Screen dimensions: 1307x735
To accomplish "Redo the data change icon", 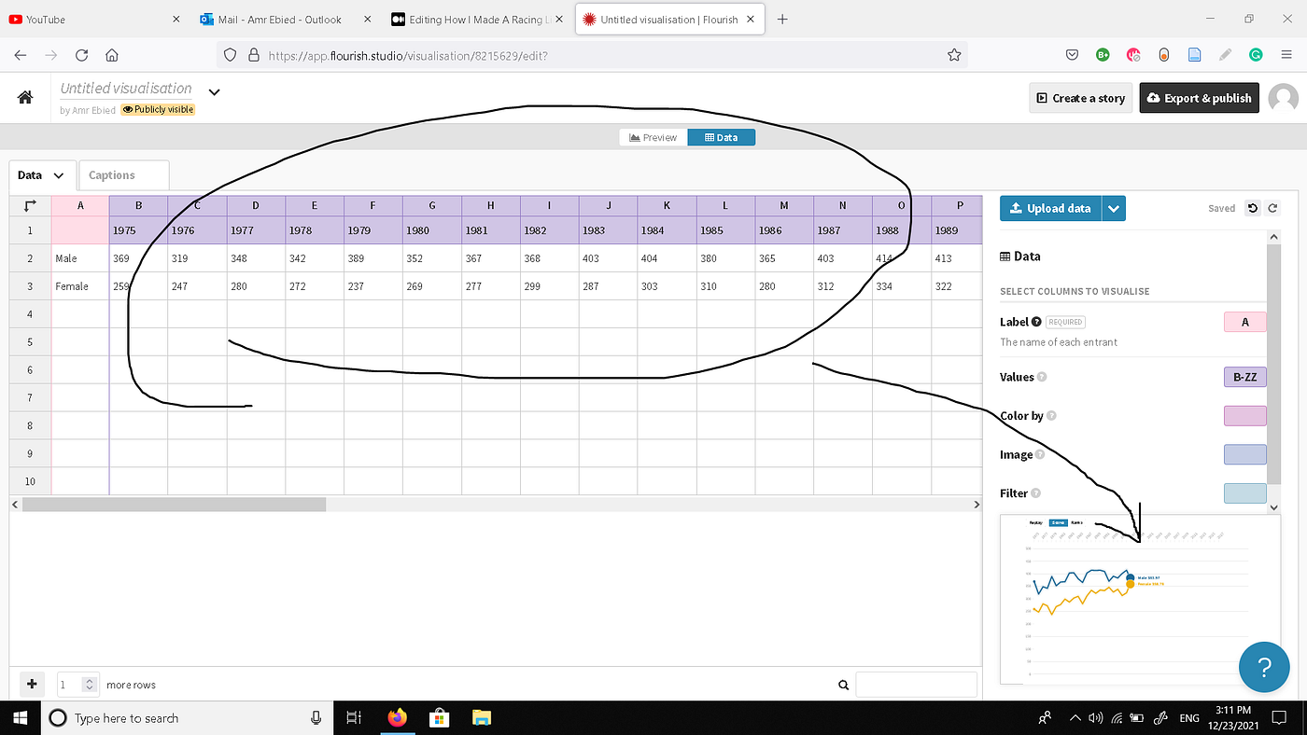I will 1272,208.
